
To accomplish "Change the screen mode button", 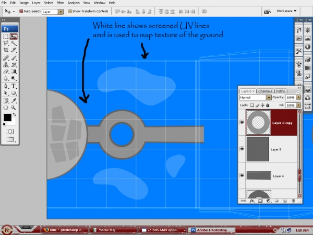I will click(x=10, y=139).
